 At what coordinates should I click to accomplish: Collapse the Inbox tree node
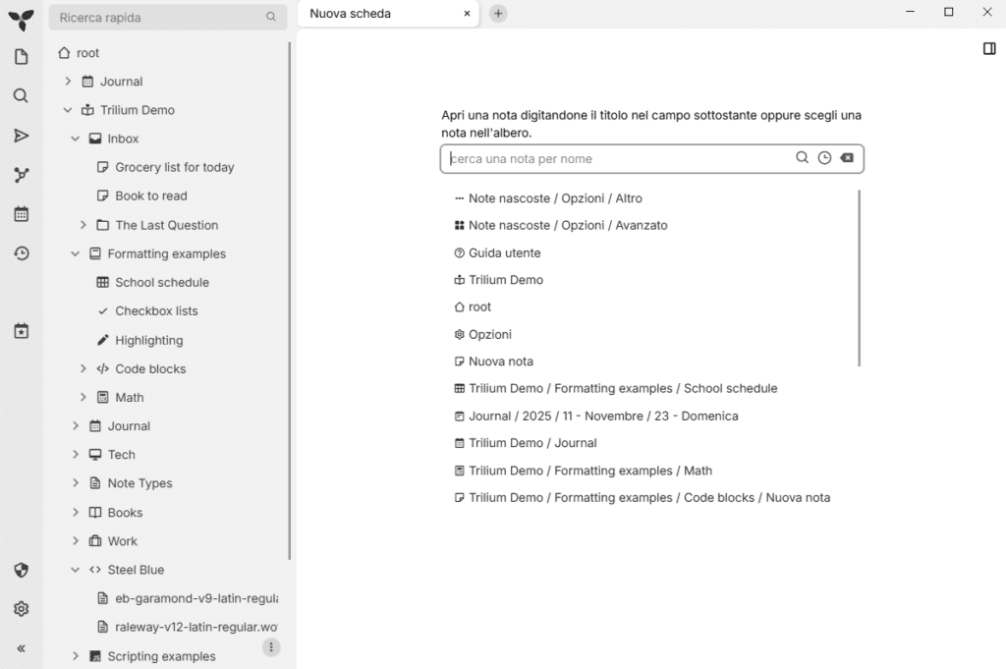[76, 139]
